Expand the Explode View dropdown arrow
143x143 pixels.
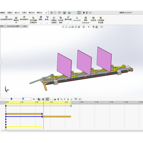[68, 23]
